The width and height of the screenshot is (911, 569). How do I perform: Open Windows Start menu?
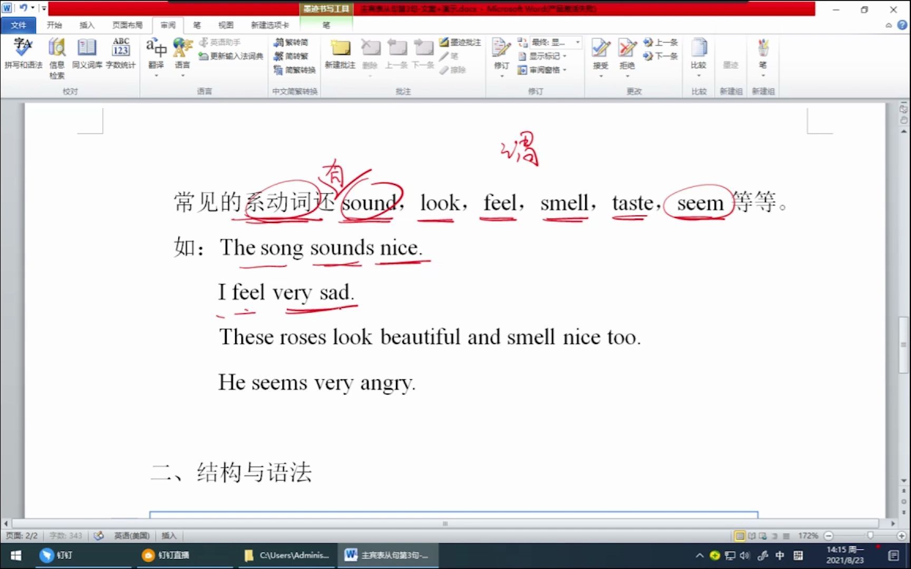pos(16,555)
